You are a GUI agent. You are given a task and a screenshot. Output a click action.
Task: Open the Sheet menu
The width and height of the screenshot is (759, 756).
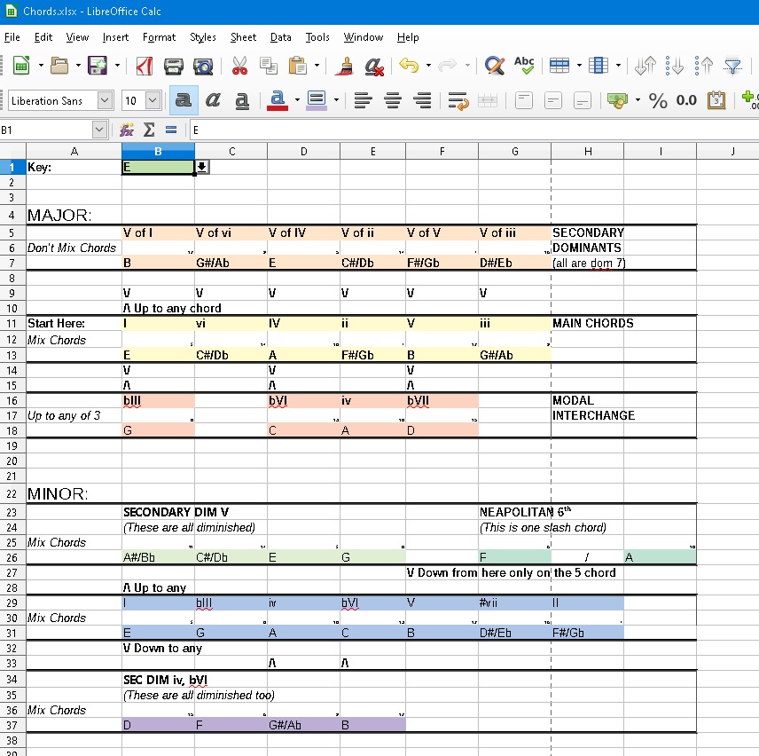pos(243,37)
